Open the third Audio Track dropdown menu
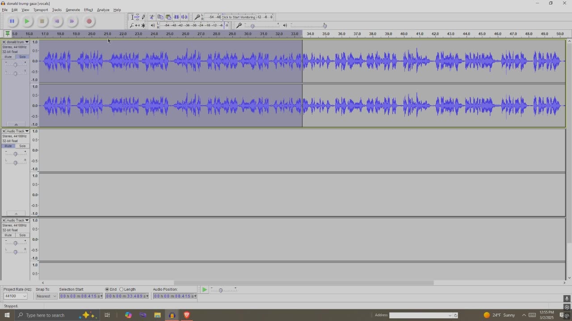Image resolution: width=572 pixels, height=321 pixels. 27,220
